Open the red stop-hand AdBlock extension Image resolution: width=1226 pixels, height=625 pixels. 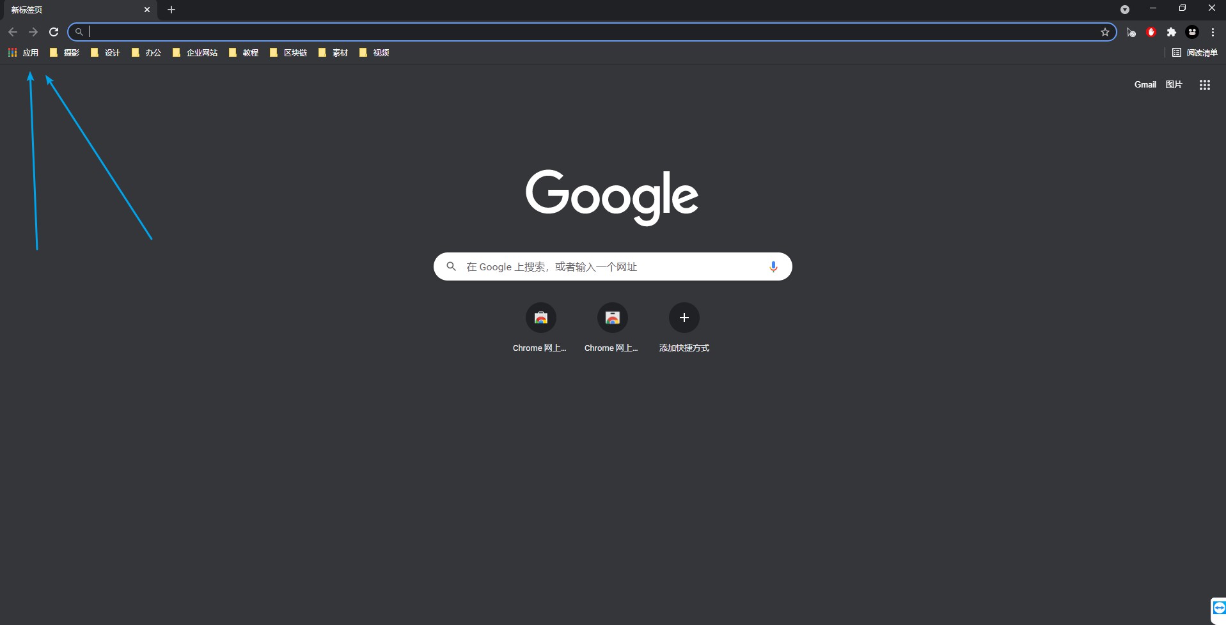1151,32
